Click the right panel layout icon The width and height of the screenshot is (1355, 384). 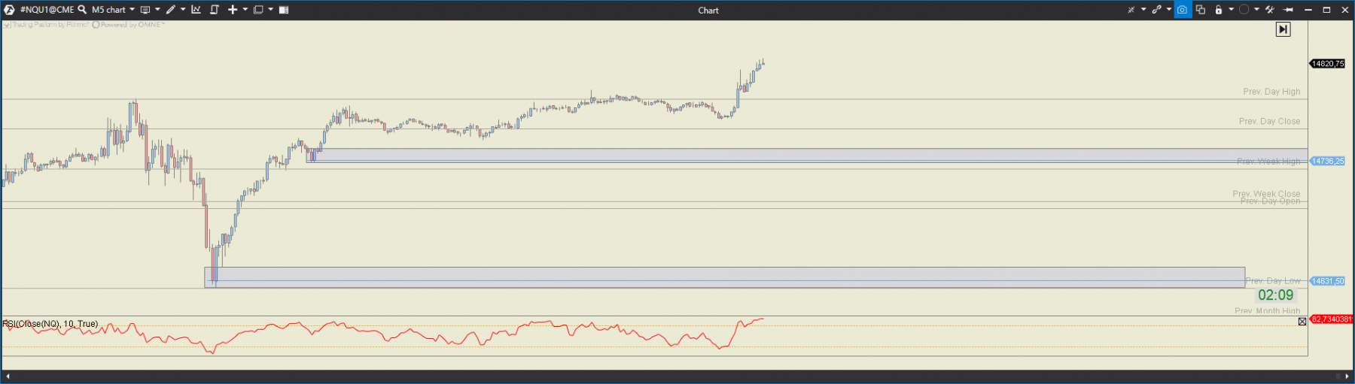point(284,10)
